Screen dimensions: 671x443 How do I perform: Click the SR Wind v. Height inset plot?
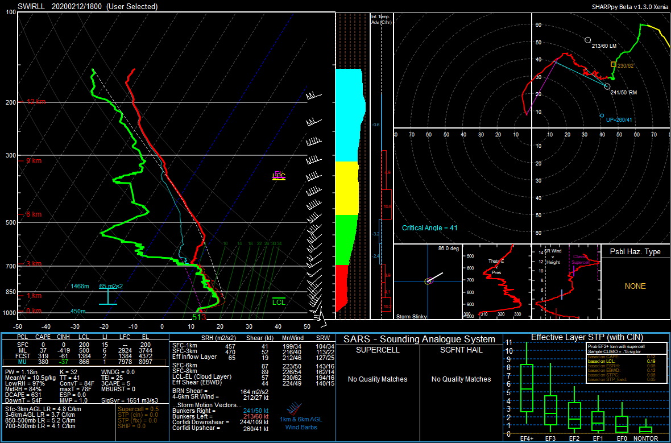(x=566, y=281)
